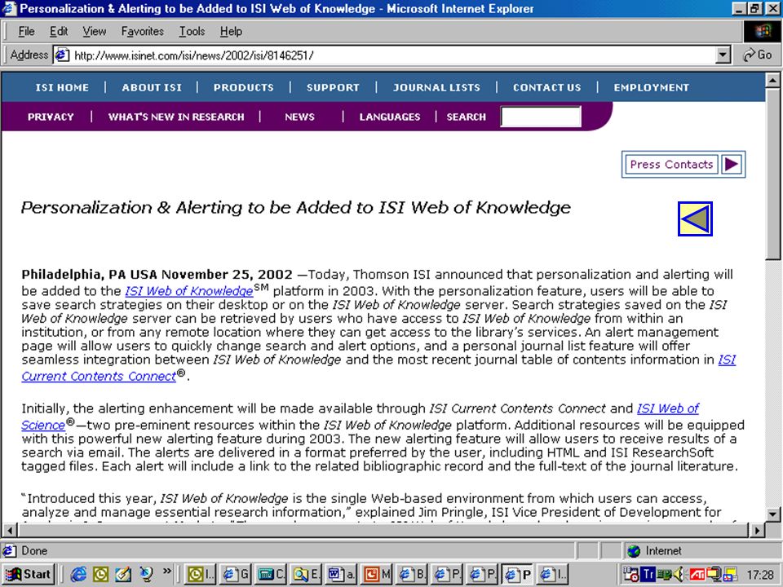Click the Outlook quick launch icon

click(x=100, y=574)
